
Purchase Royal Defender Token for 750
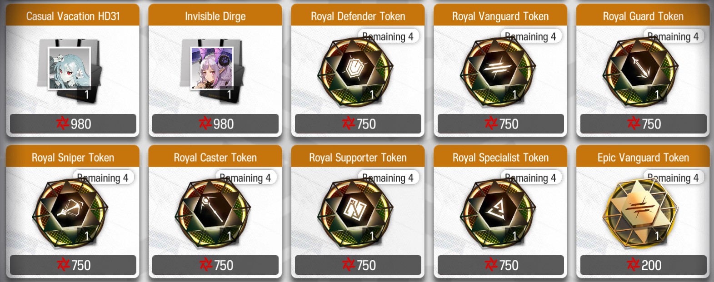tap(358, 124)
